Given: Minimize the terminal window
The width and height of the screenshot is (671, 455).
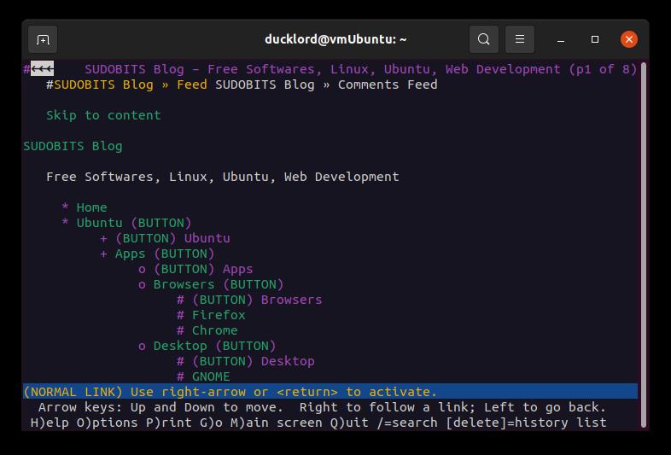Looking at the screenshot, I should (x=562, y=39).
